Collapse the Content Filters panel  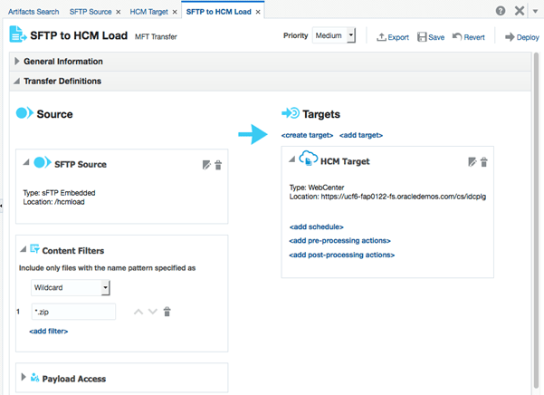23,249
